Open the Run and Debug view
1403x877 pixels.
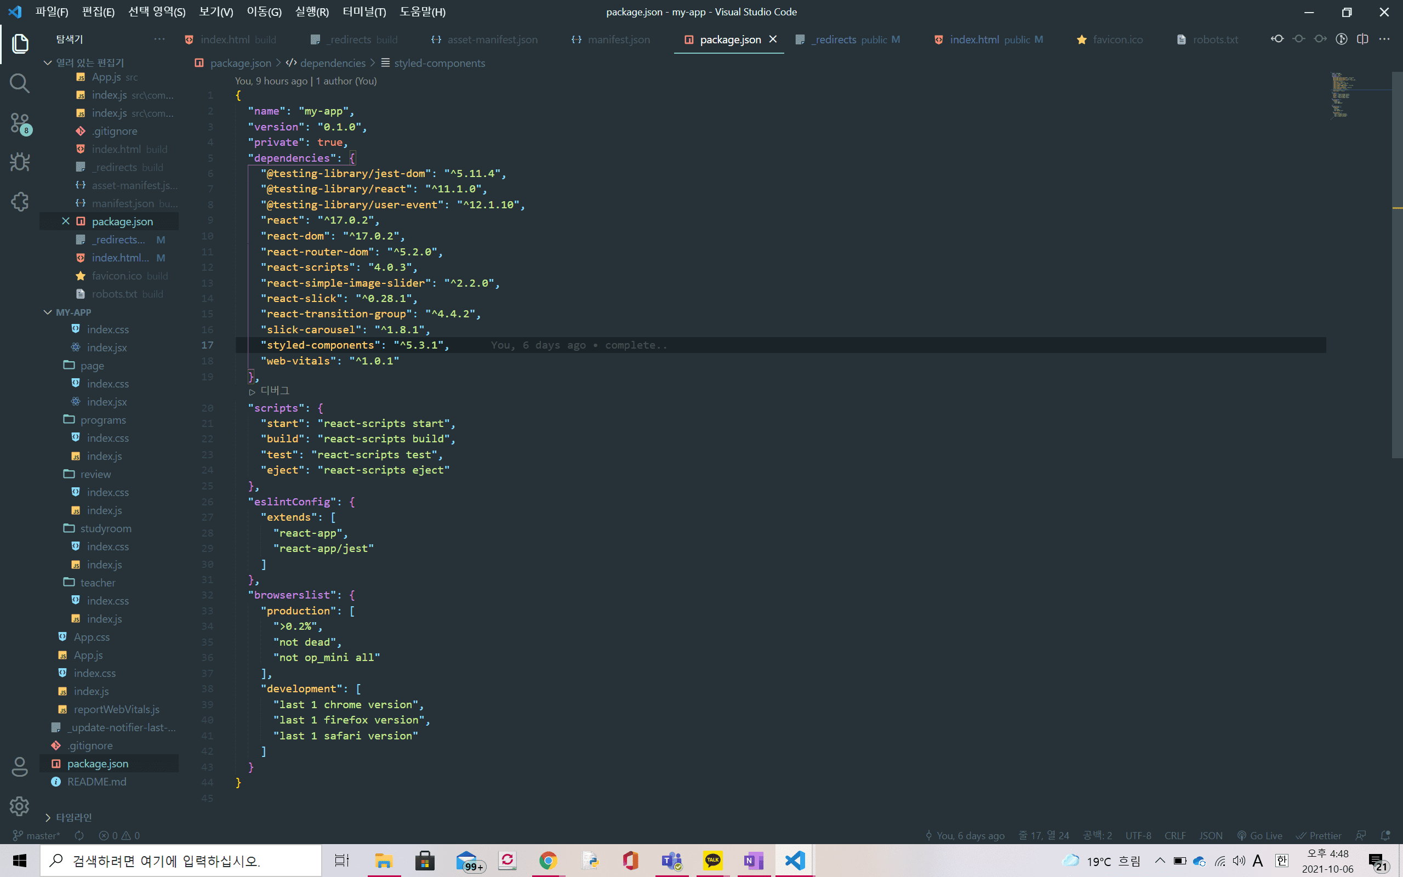pyautogui.click(x=20, y=162)
